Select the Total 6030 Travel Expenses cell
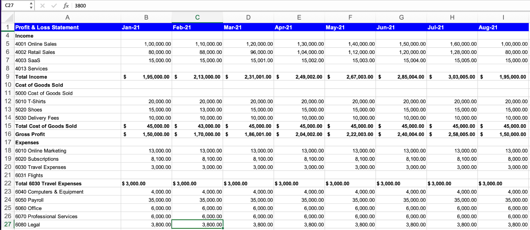 (x=68, y=183)
